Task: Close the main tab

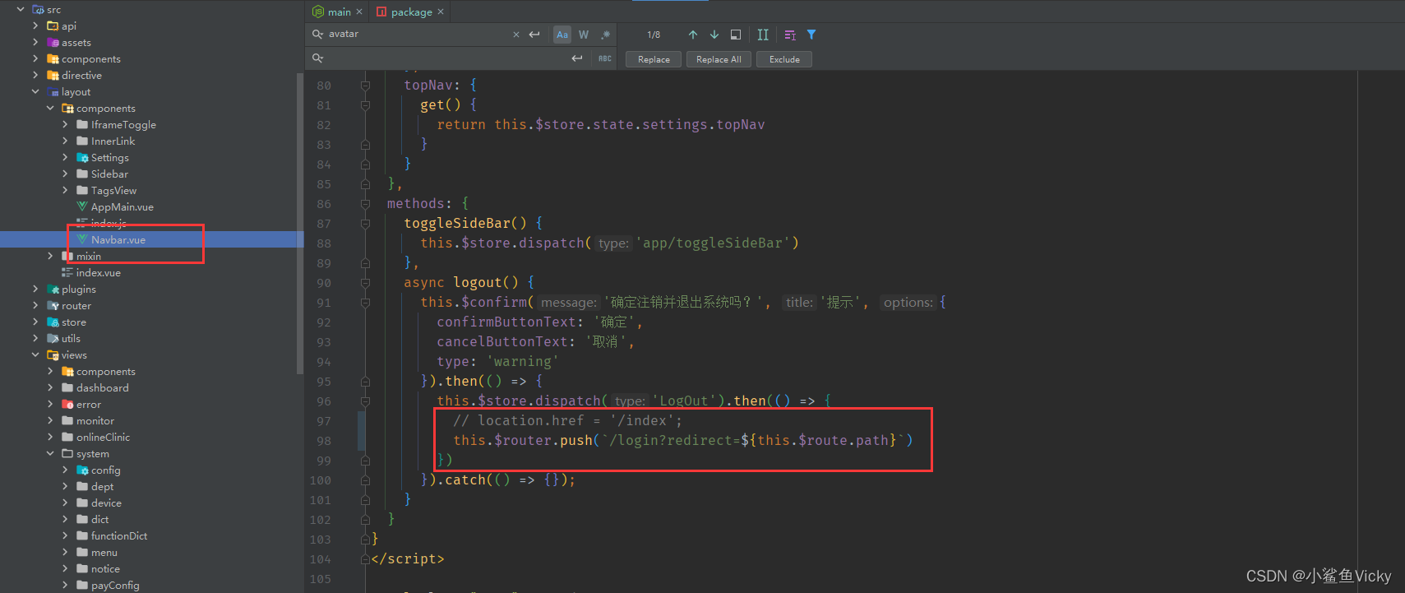Action: coord(359,12)
